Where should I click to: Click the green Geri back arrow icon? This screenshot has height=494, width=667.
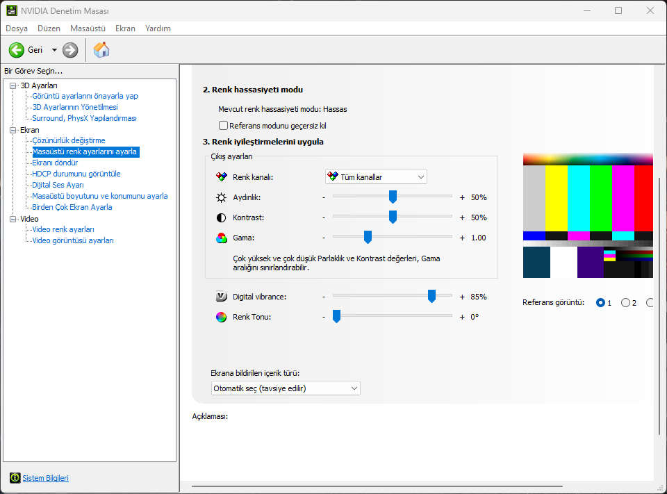[x=16, y=50]
